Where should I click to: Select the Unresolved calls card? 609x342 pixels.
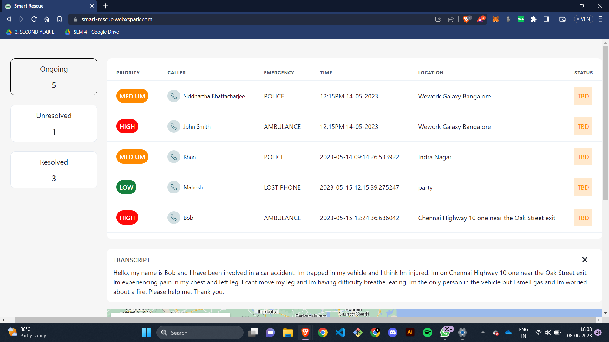(x=54, y=123)
